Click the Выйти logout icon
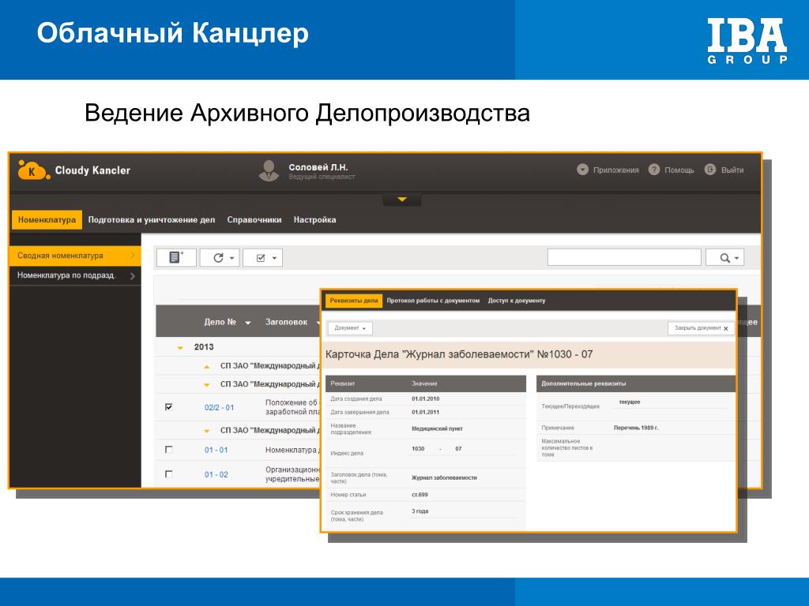Screen dimensions: 809x606 (x=710, y=170)
